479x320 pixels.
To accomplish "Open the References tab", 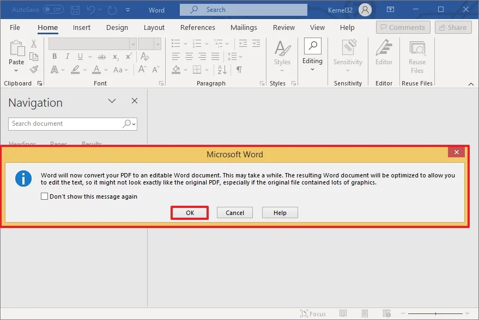I will [x=198, y=27].
